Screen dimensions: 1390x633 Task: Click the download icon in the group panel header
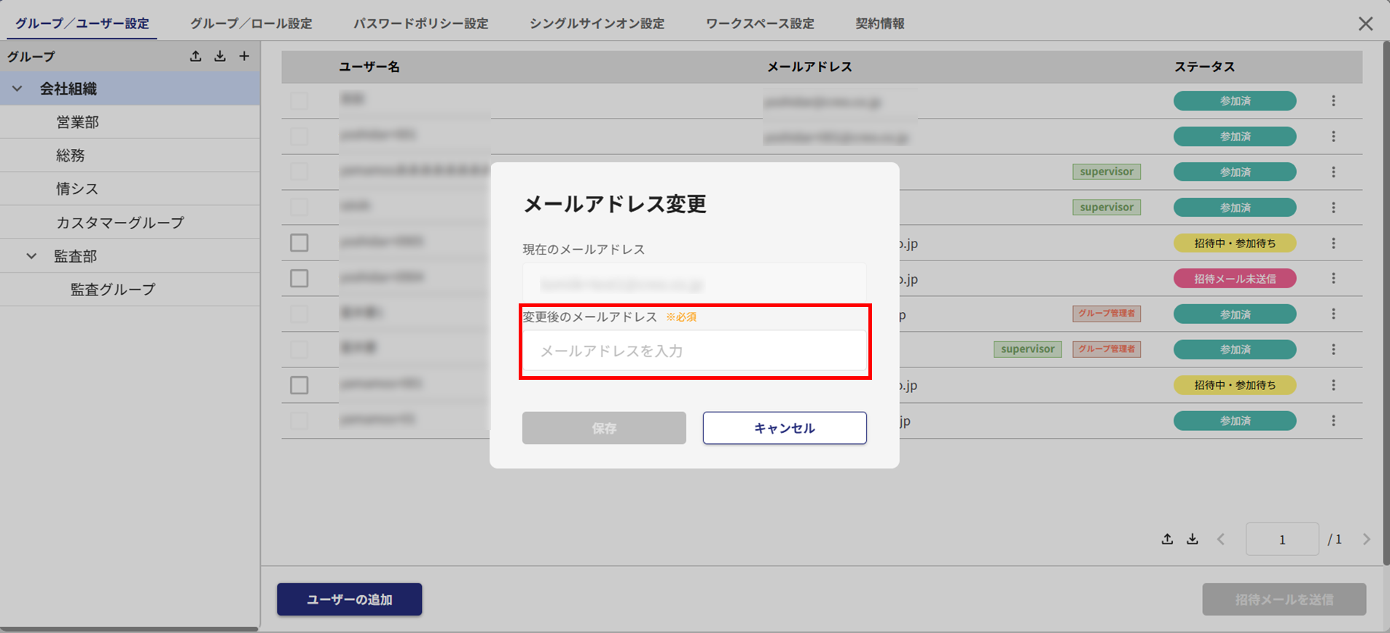(x=220, y=56)
